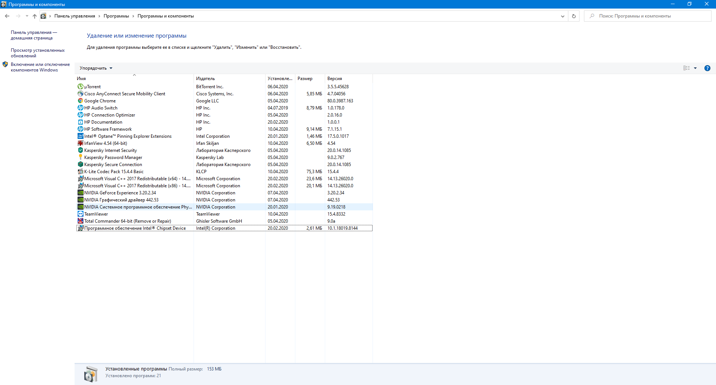
Task: Select the HP Documentation icon
Action: pos(80,122)
